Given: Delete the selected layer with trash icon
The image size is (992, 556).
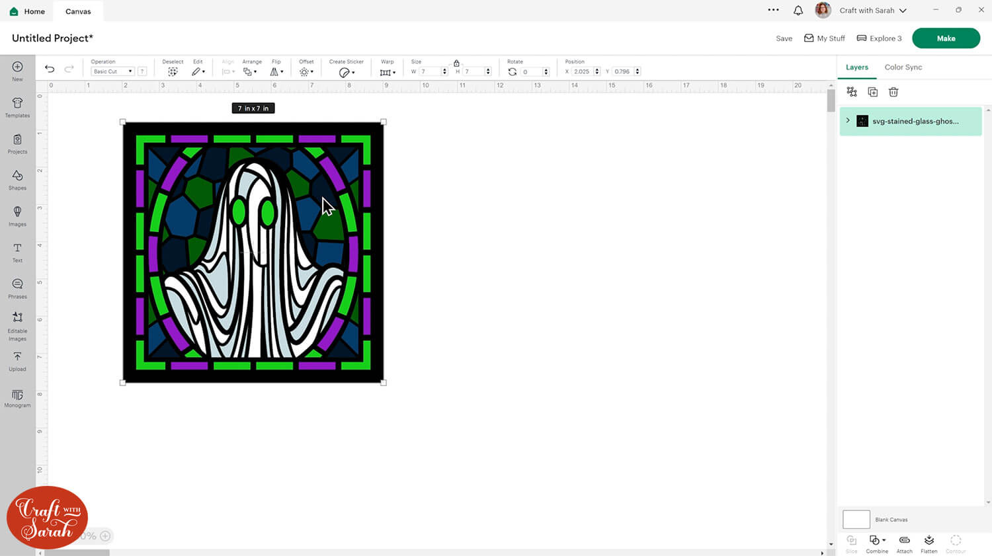Looking at the screenshot, I should tap(893, 92).
